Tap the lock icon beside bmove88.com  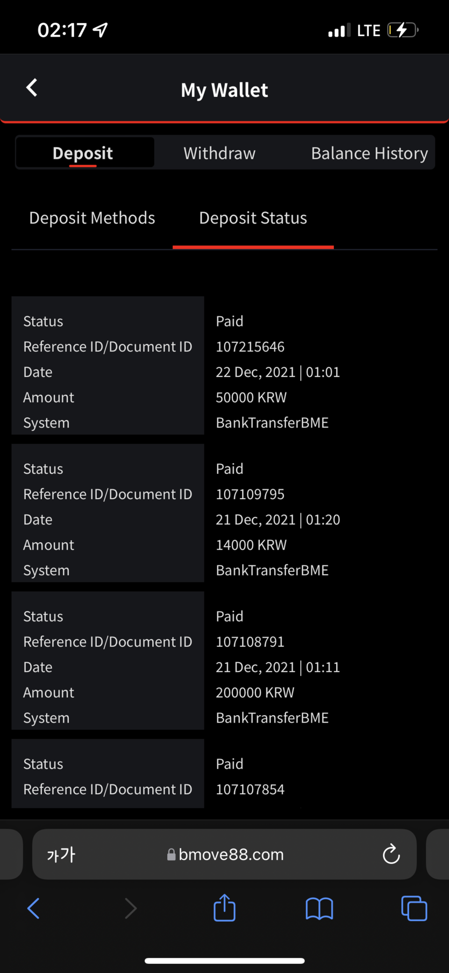(x=171, y=855)
